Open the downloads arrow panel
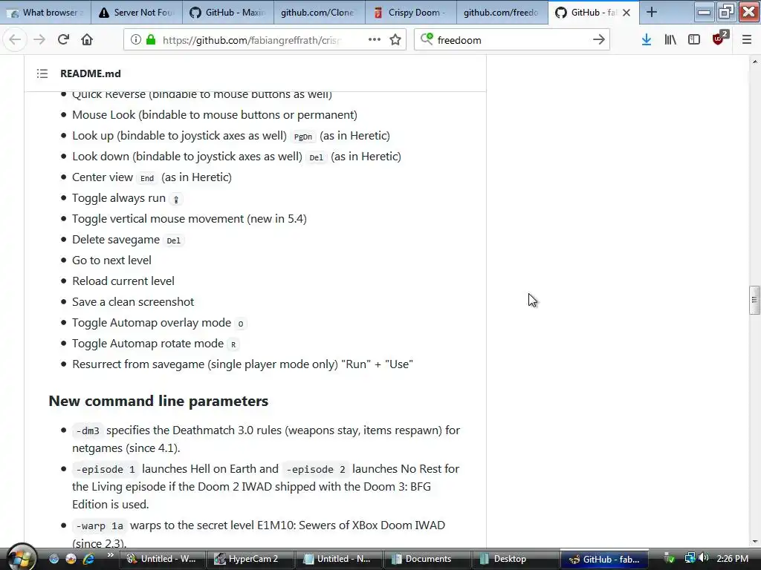Viewport: 761px width, 570px height. click(x=647, y=40)
